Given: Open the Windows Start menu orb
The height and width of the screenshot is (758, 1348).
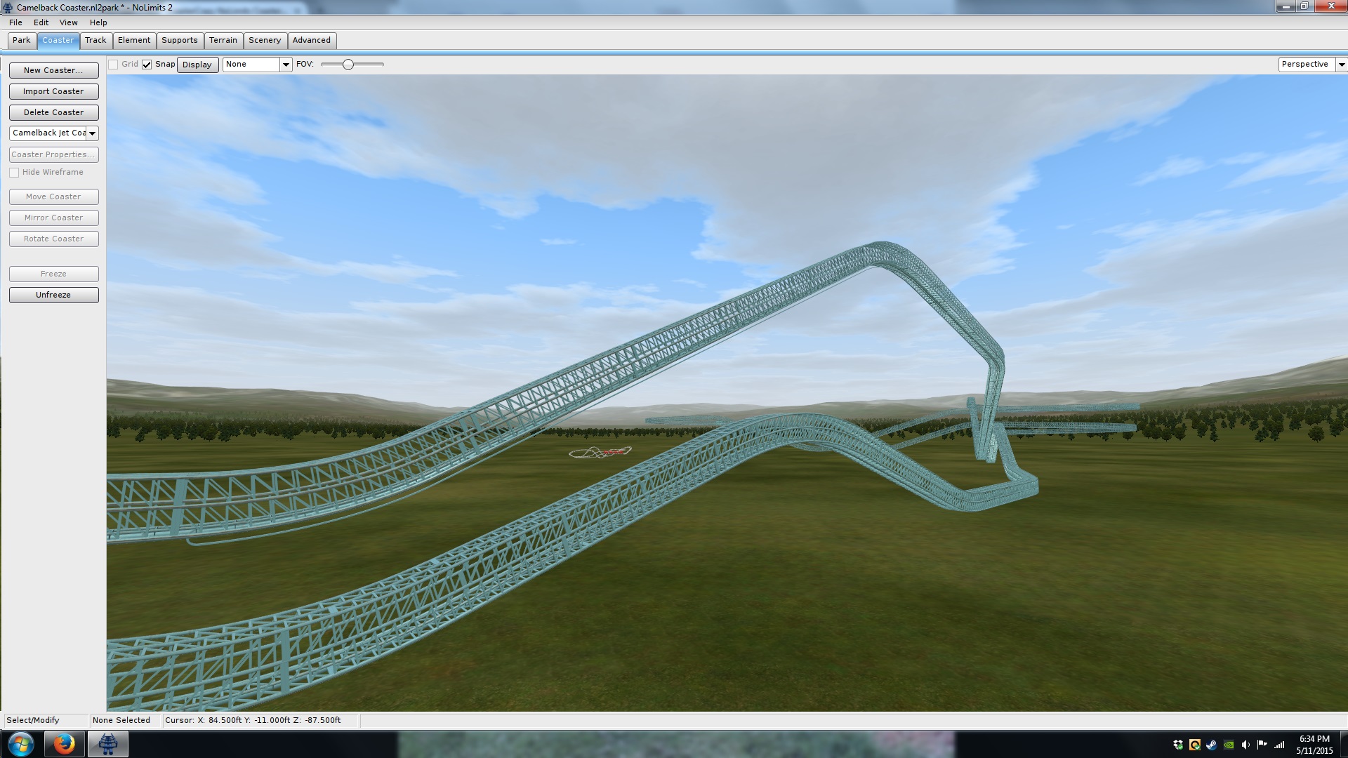Looking at the screenshot, I should coord(20,744).
